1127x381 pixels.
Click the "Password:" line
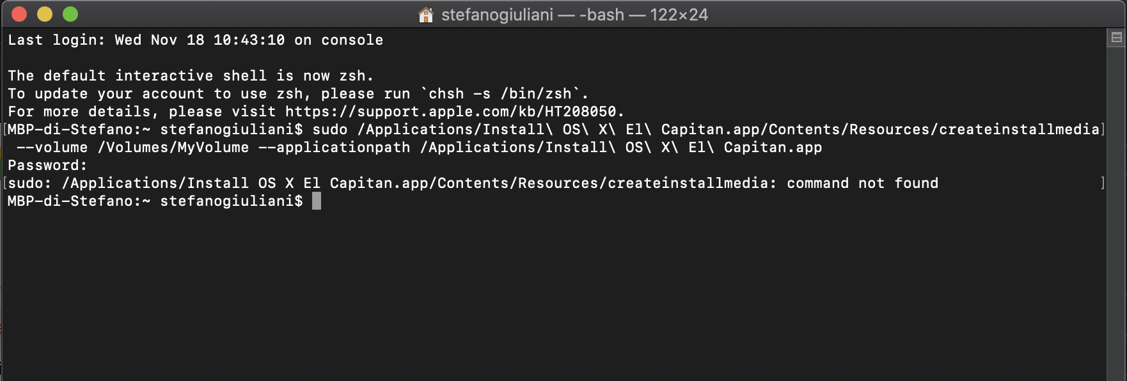pos(47,166)
